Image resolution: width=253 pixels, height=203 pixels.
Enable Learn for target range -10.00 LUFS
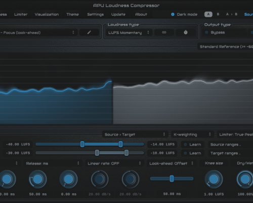(193, 153)
